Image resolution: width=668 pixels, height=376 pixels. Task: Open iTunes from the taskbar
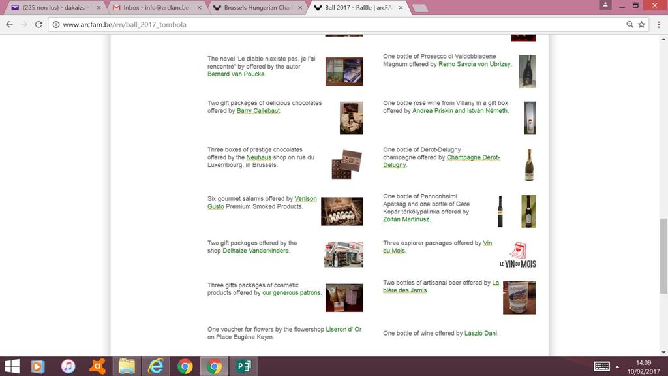point(68,366)
